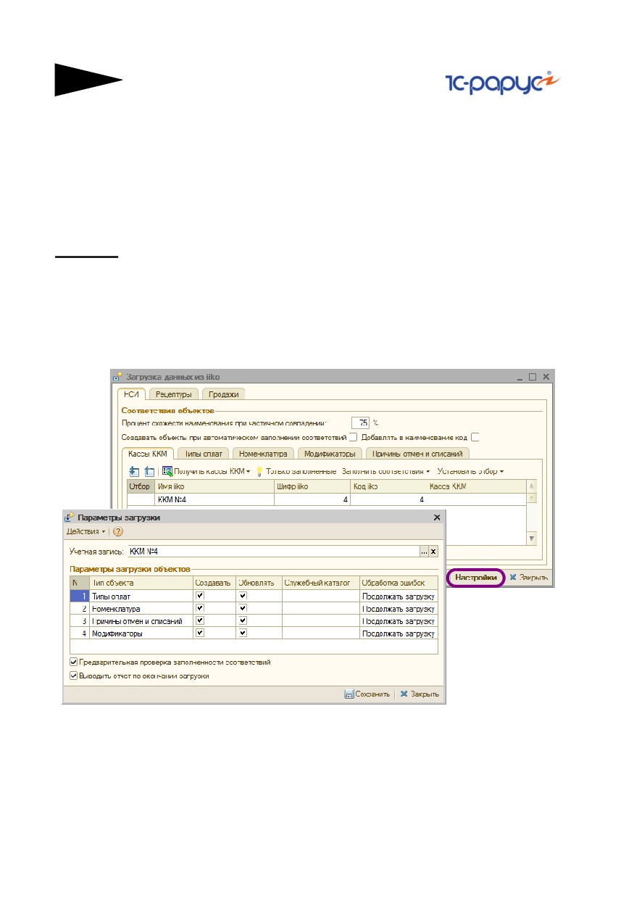The width and height of the screenshot is (634, 898).
Task: Click Закрыть in Параметры загрузки dialog
Action: point(420,694)
